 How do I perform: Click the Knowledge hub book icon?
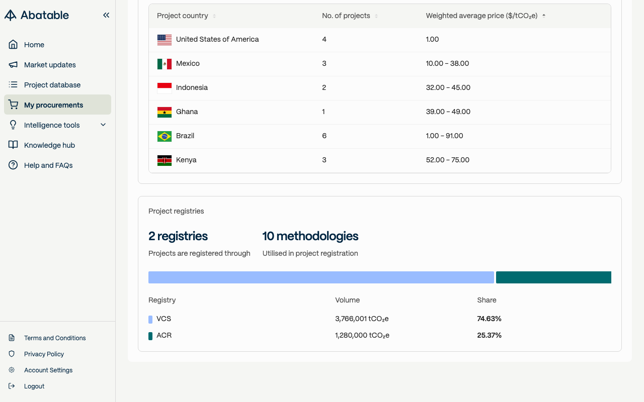pos(13,145)
